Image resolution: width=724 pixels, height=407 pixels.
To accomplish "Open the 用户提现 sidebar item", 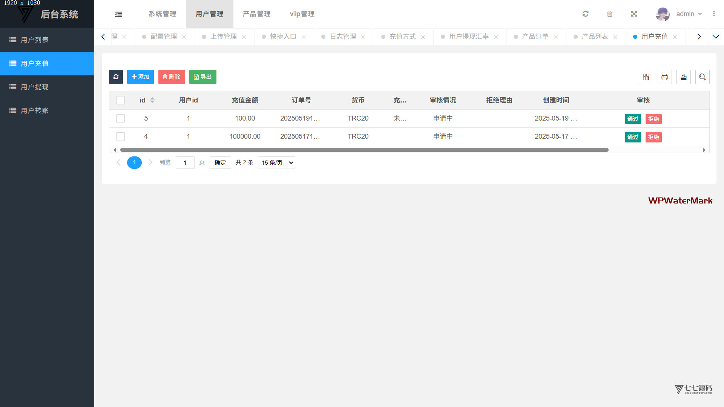I will tap(35, 87).
